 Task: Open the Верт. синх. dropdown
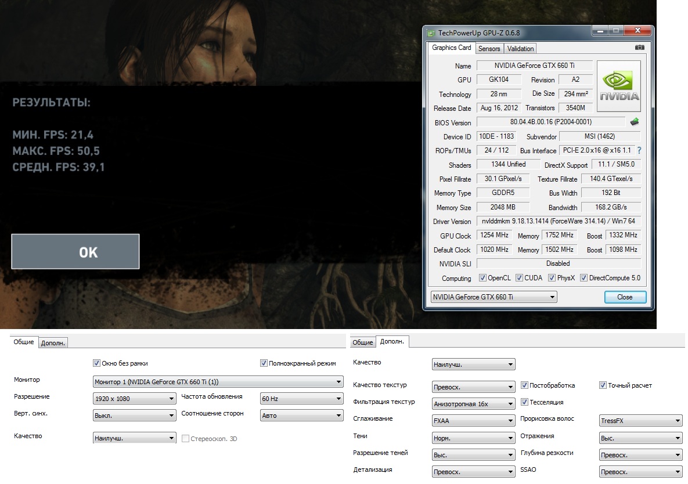click(134, 416)
